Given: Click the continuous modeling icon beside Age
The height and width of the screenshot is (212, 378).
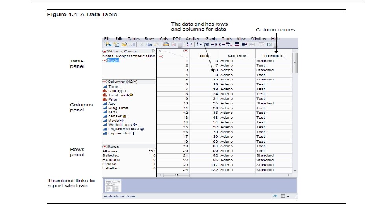Looking at the screenshot, I should pyautogui.click(x=105, y=103).
